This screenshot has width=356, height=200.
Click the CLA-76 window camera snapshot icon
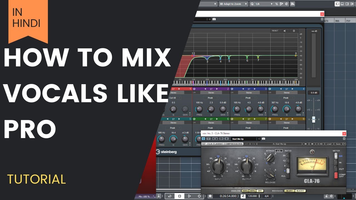point(263,139)
